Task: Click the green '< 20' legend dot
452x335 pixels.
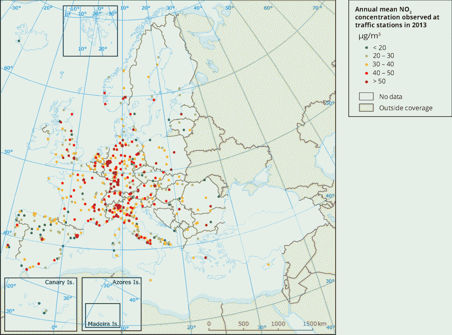Action: (x=365, y=48)
